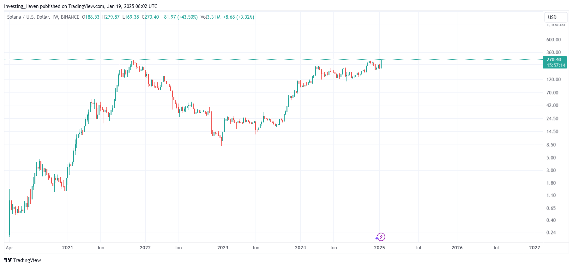Click the 2024 label on time axis

pos(300,248)
